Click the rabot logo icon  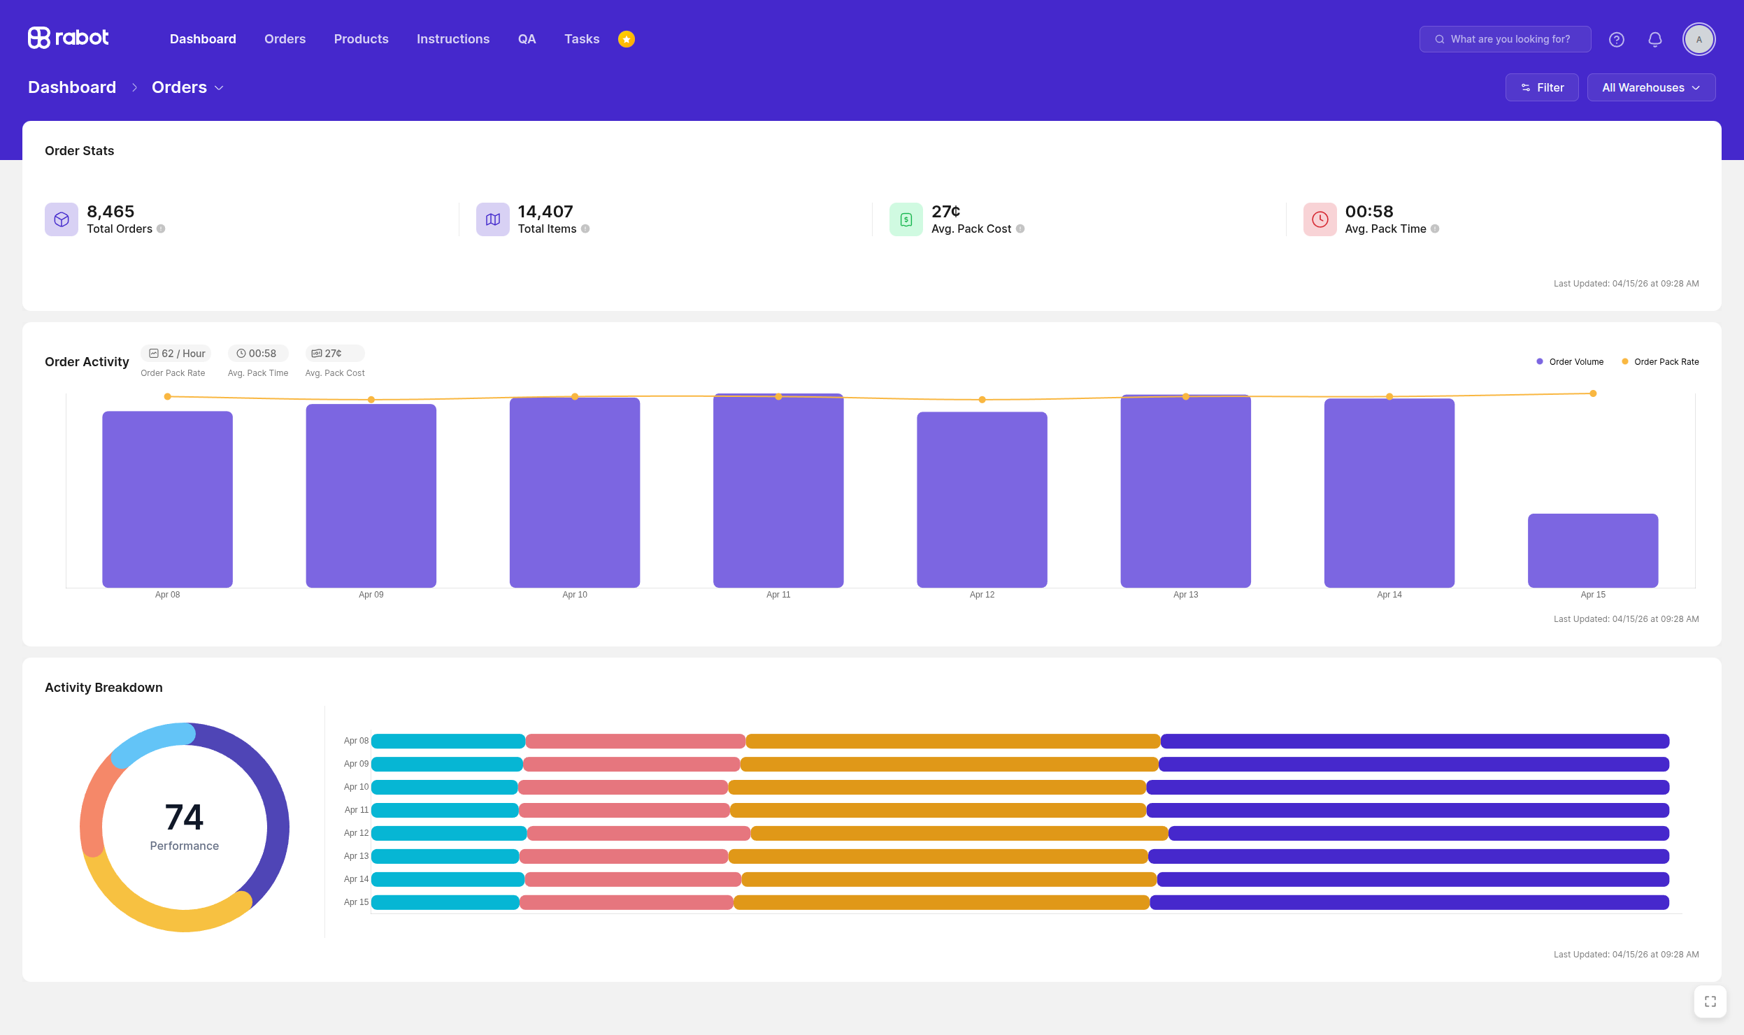click(x=39, y=38)
